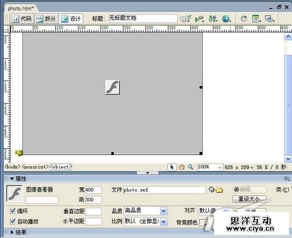292x238 pixels.
Task: Switch to Code view (代码)
Action: click(x=22, y=19)
